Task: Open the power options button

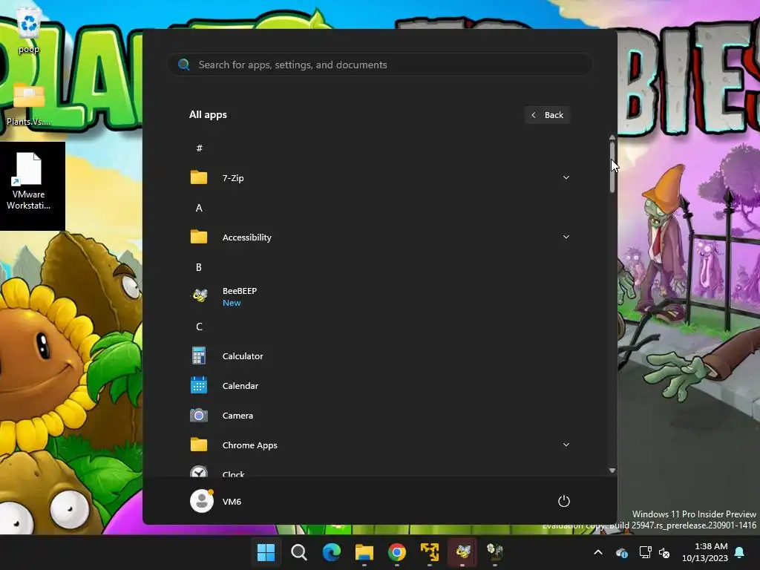Action: 564,501
